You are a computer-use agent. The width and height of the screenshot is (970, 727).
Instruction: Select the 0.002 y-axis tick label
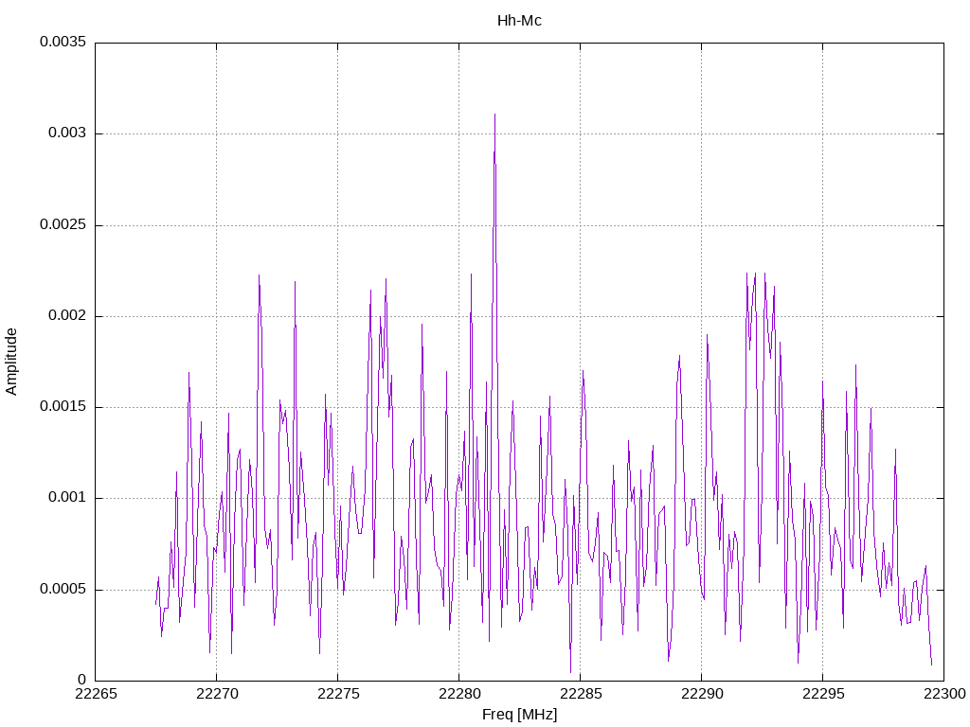66,316
